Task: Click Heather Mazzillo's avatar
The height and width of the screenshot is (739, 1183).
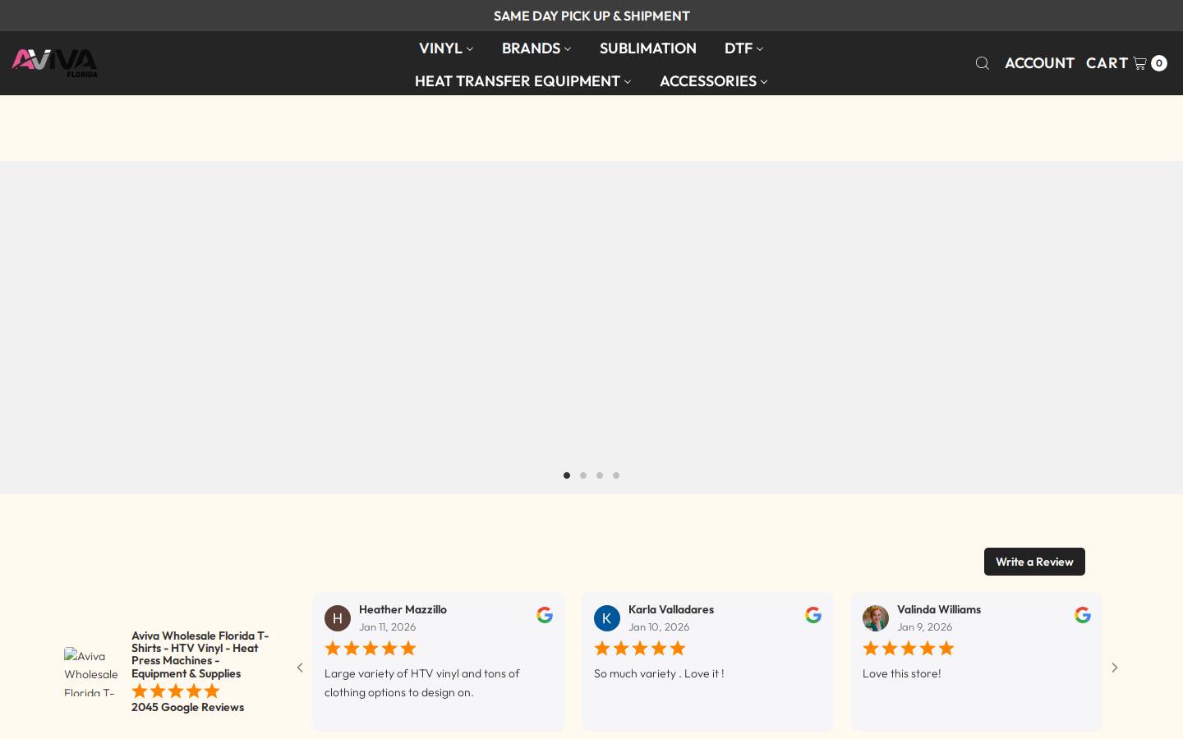Action: (x=338, y=618)
